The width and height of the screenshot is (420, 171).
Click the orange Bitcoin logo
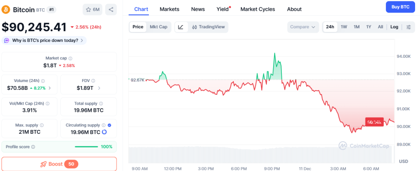[x=6, y=9]
